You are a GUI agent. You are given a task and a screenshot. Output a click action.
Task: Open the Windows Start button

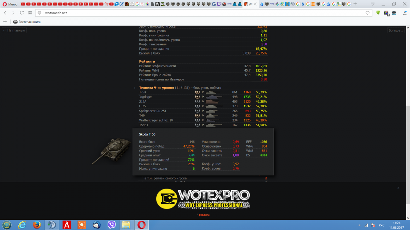[7, 225]
